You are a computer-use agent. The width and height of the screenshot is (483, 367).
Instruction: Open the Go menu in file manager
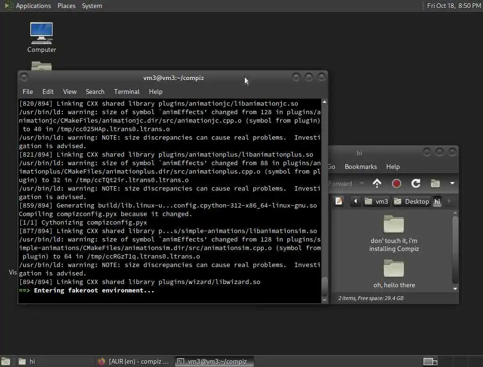[332, 167]
